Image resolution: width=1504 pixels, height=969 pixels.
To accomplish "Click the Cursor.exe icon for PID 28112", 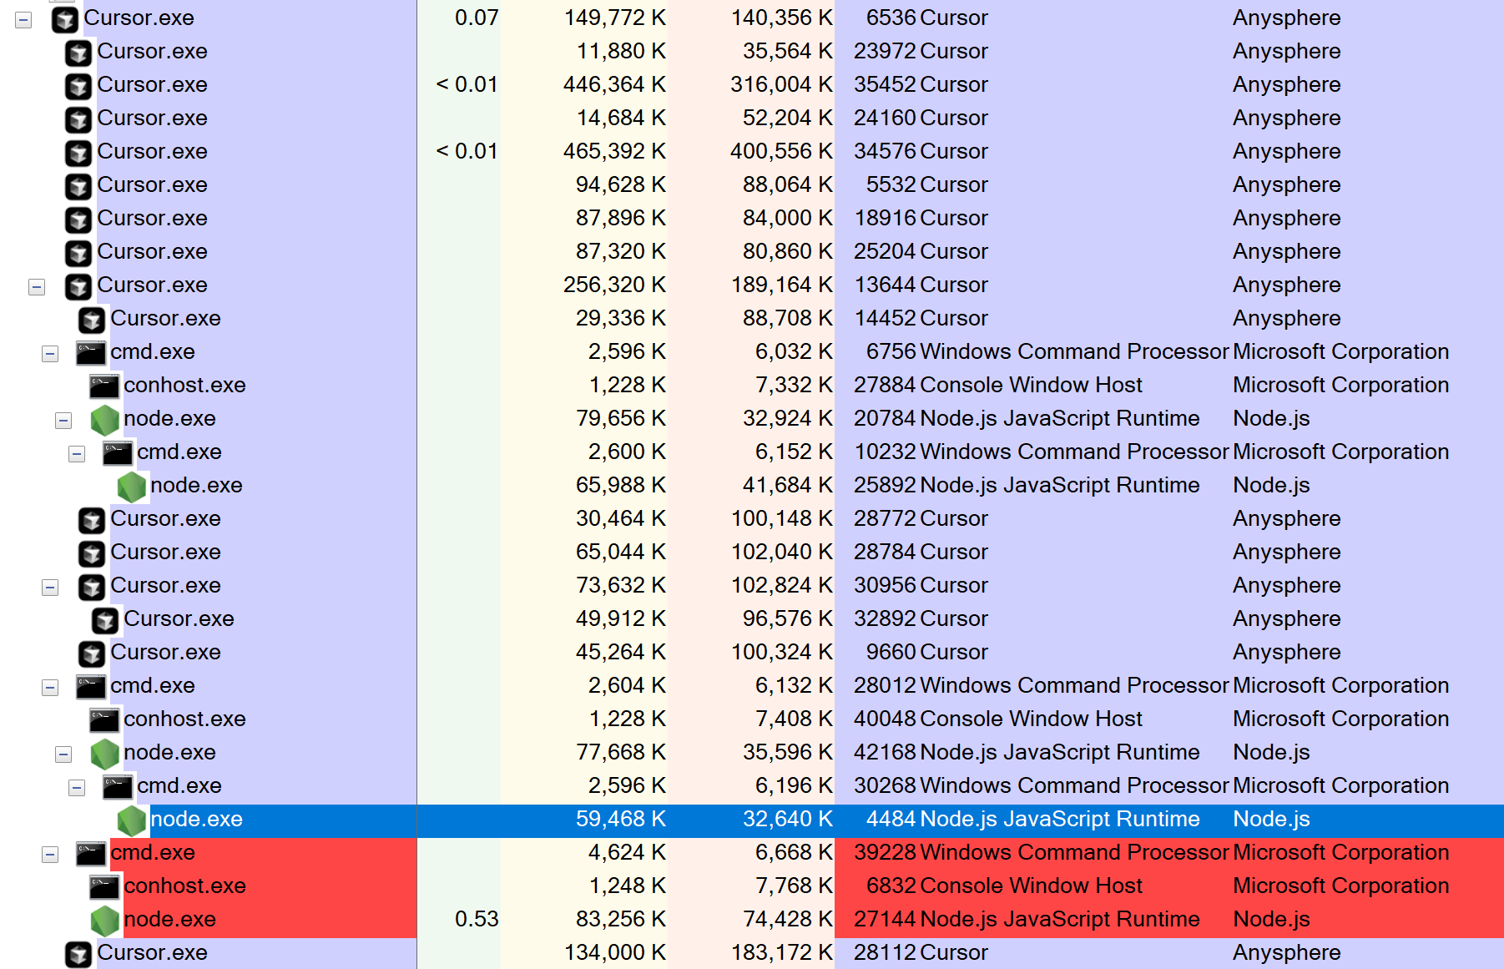I will [79, 952].
